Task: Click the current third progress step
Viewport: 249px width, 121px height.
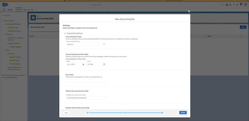Action: point(162,113)
